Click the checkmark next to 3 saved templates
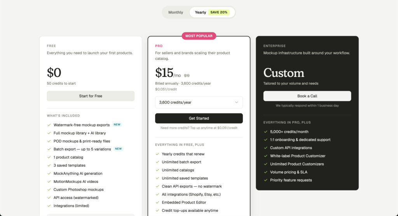The width and height of the screenshot is (398, 216). point(49,165)
